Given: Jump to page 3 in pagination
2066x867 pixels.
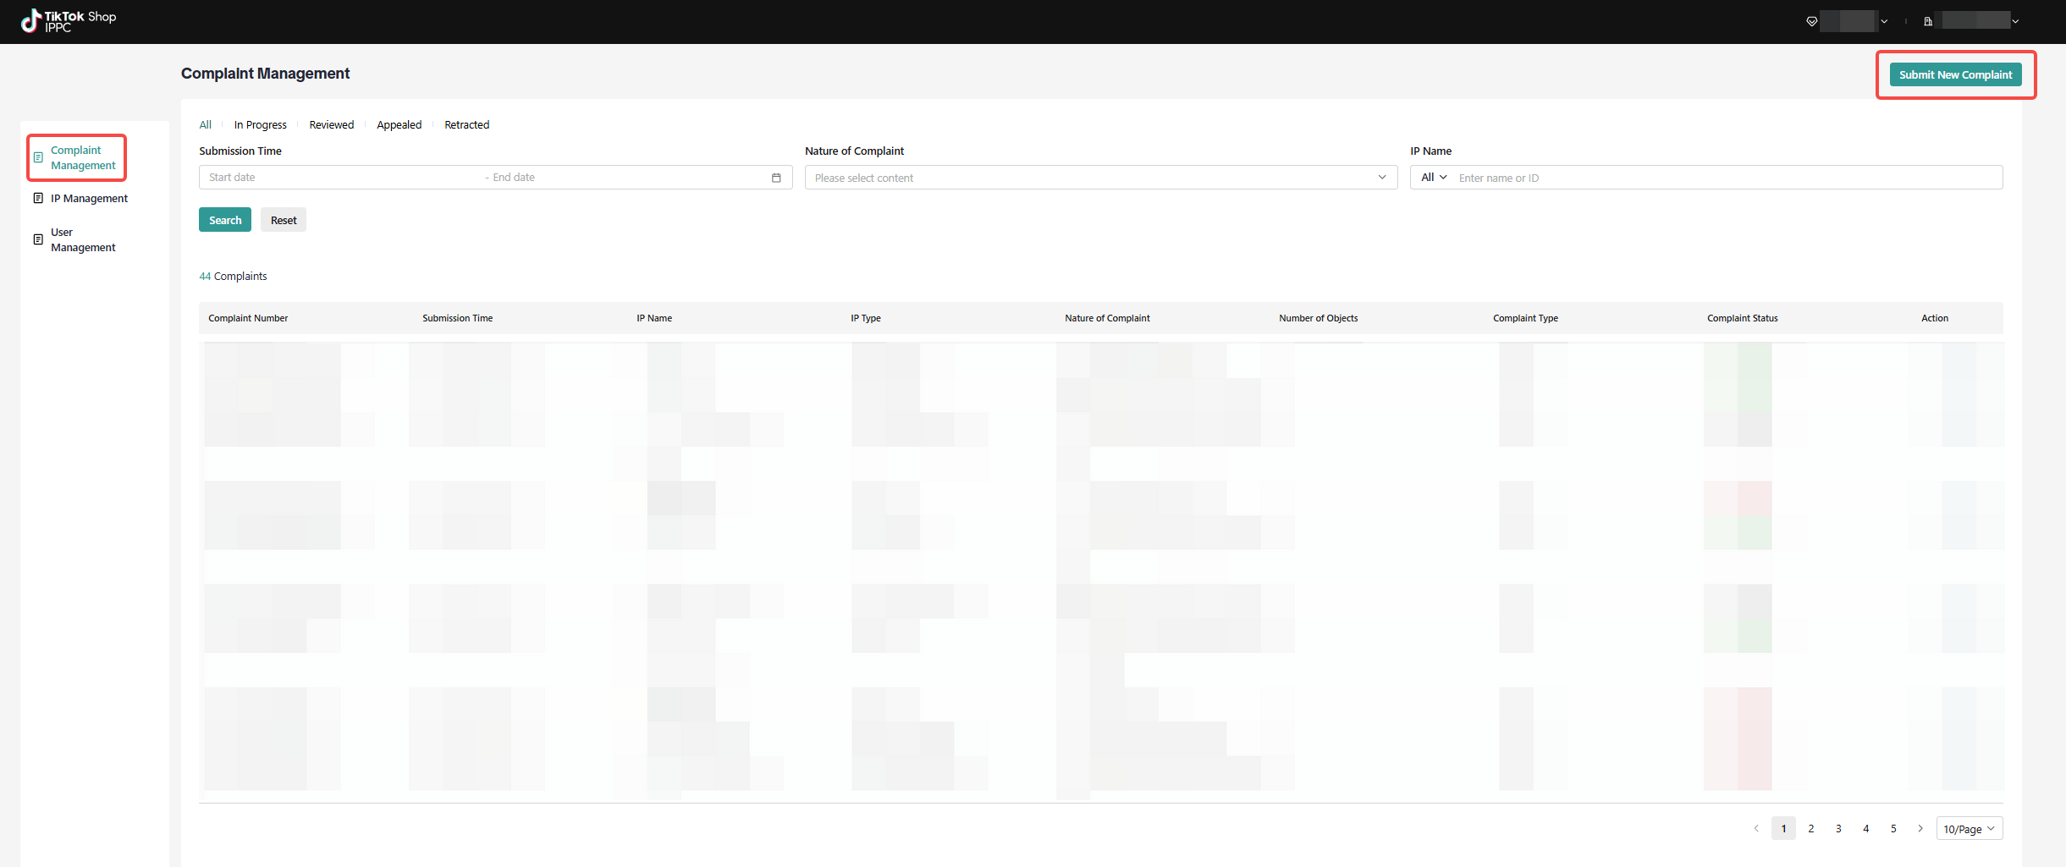Looking at the screenshot, I should (x=1838, y=829).
